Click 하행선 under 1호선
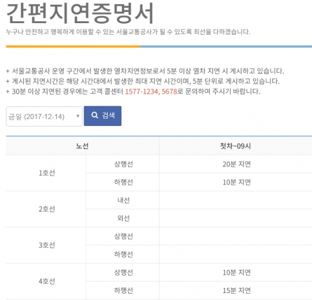The width and height of the screenshot is (312, 300). (124, 182)
